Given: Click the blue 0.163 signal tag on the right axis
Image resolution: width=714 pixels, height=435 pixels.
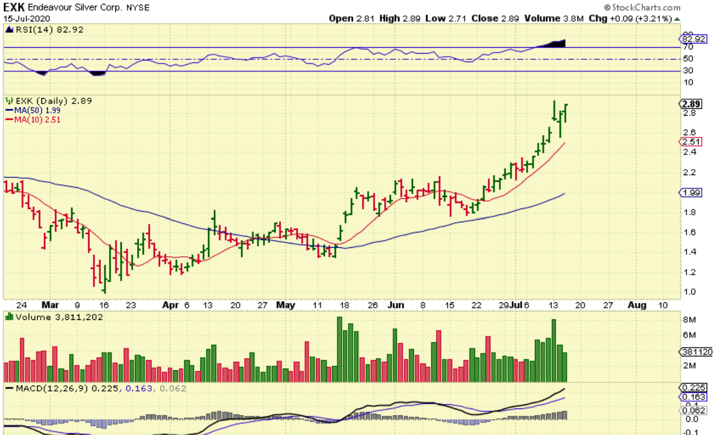Looking at the screenshot, I should [x=694, y=397].
